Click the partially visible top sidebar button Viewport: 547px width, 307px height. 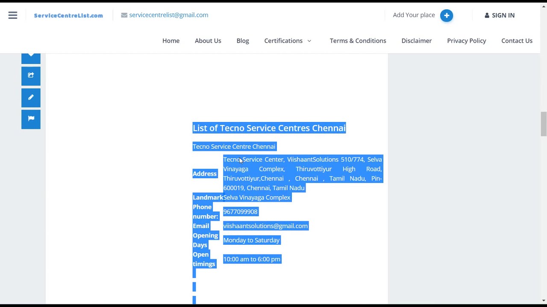31,58
